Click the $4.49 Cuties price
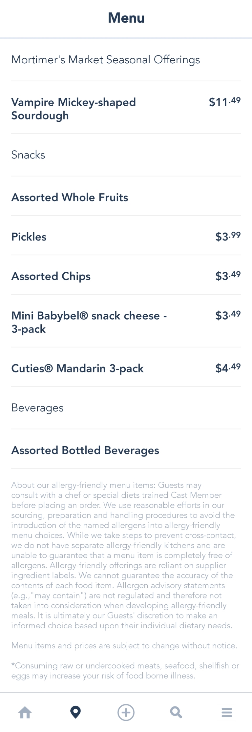 click(228, 368)
